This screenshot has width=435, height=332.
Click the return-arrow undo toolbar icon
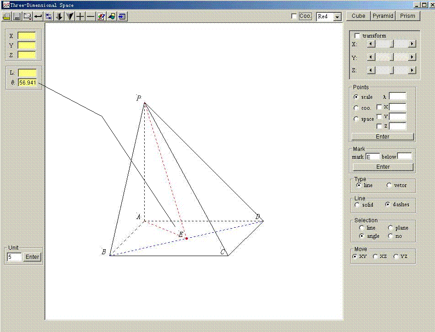point(38,16)
